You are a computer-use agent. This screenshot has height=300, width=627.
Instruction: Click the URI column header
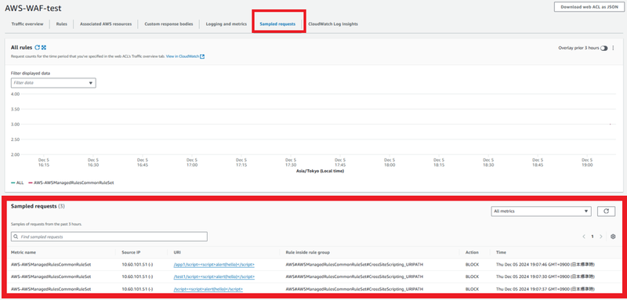coord(177,252)
